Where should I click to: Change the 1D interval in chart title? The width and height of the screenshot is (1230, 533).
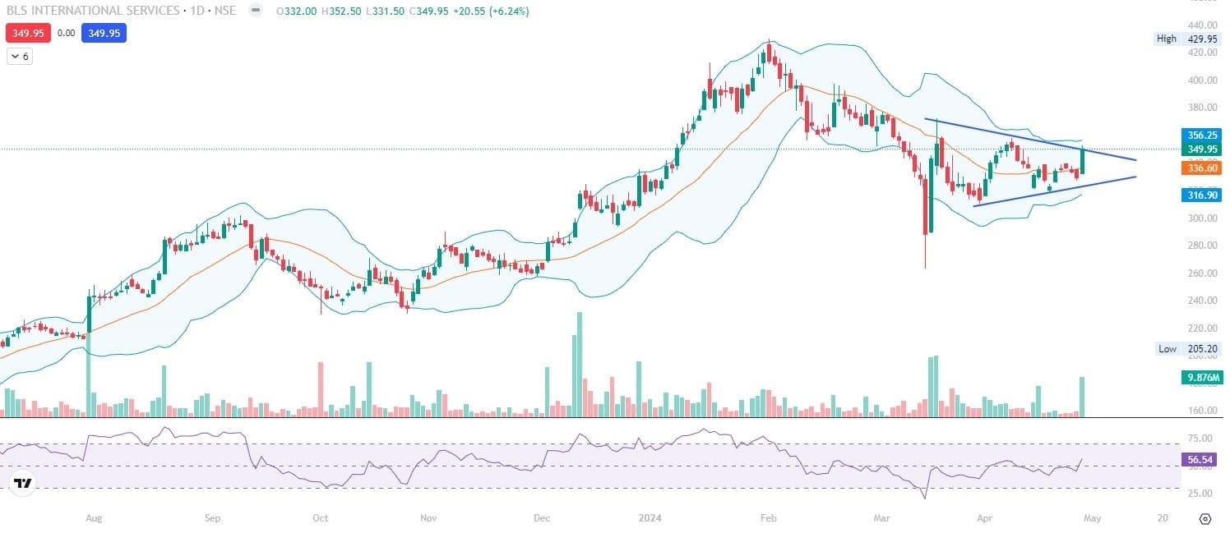pyautogui.click(x=193, y=11)
